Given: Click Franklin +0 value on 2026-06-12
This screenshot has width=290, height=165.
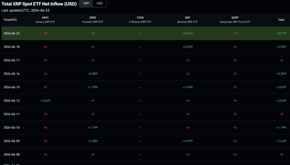Looking at the screenshot, I should 93,101.
